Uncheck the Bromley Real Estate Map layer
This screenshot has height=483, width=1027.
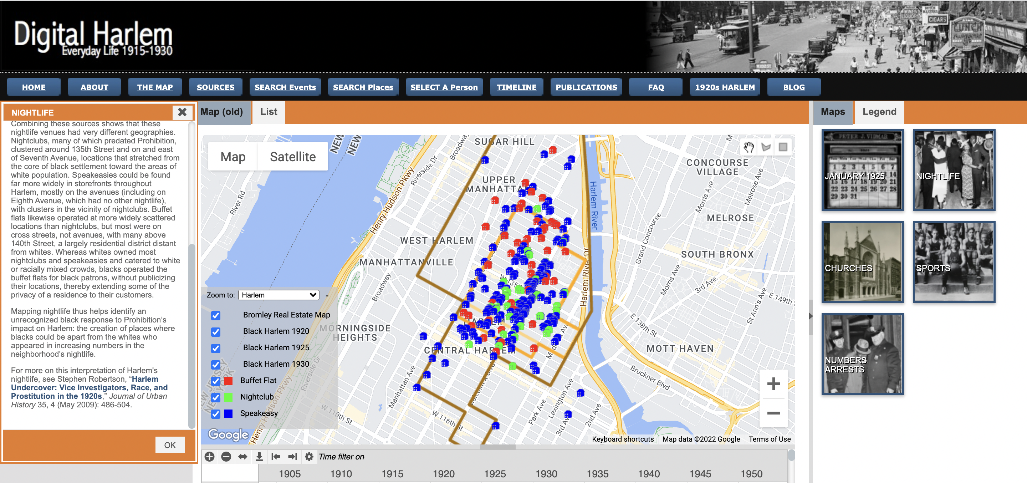pos(216,315)
